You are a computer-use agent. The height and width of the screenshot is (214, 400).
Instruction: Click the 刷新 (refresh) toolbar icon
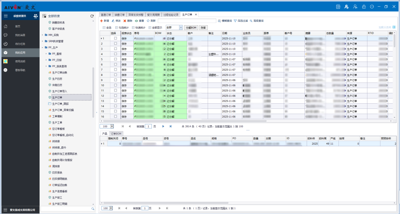(x=148, y=21)
